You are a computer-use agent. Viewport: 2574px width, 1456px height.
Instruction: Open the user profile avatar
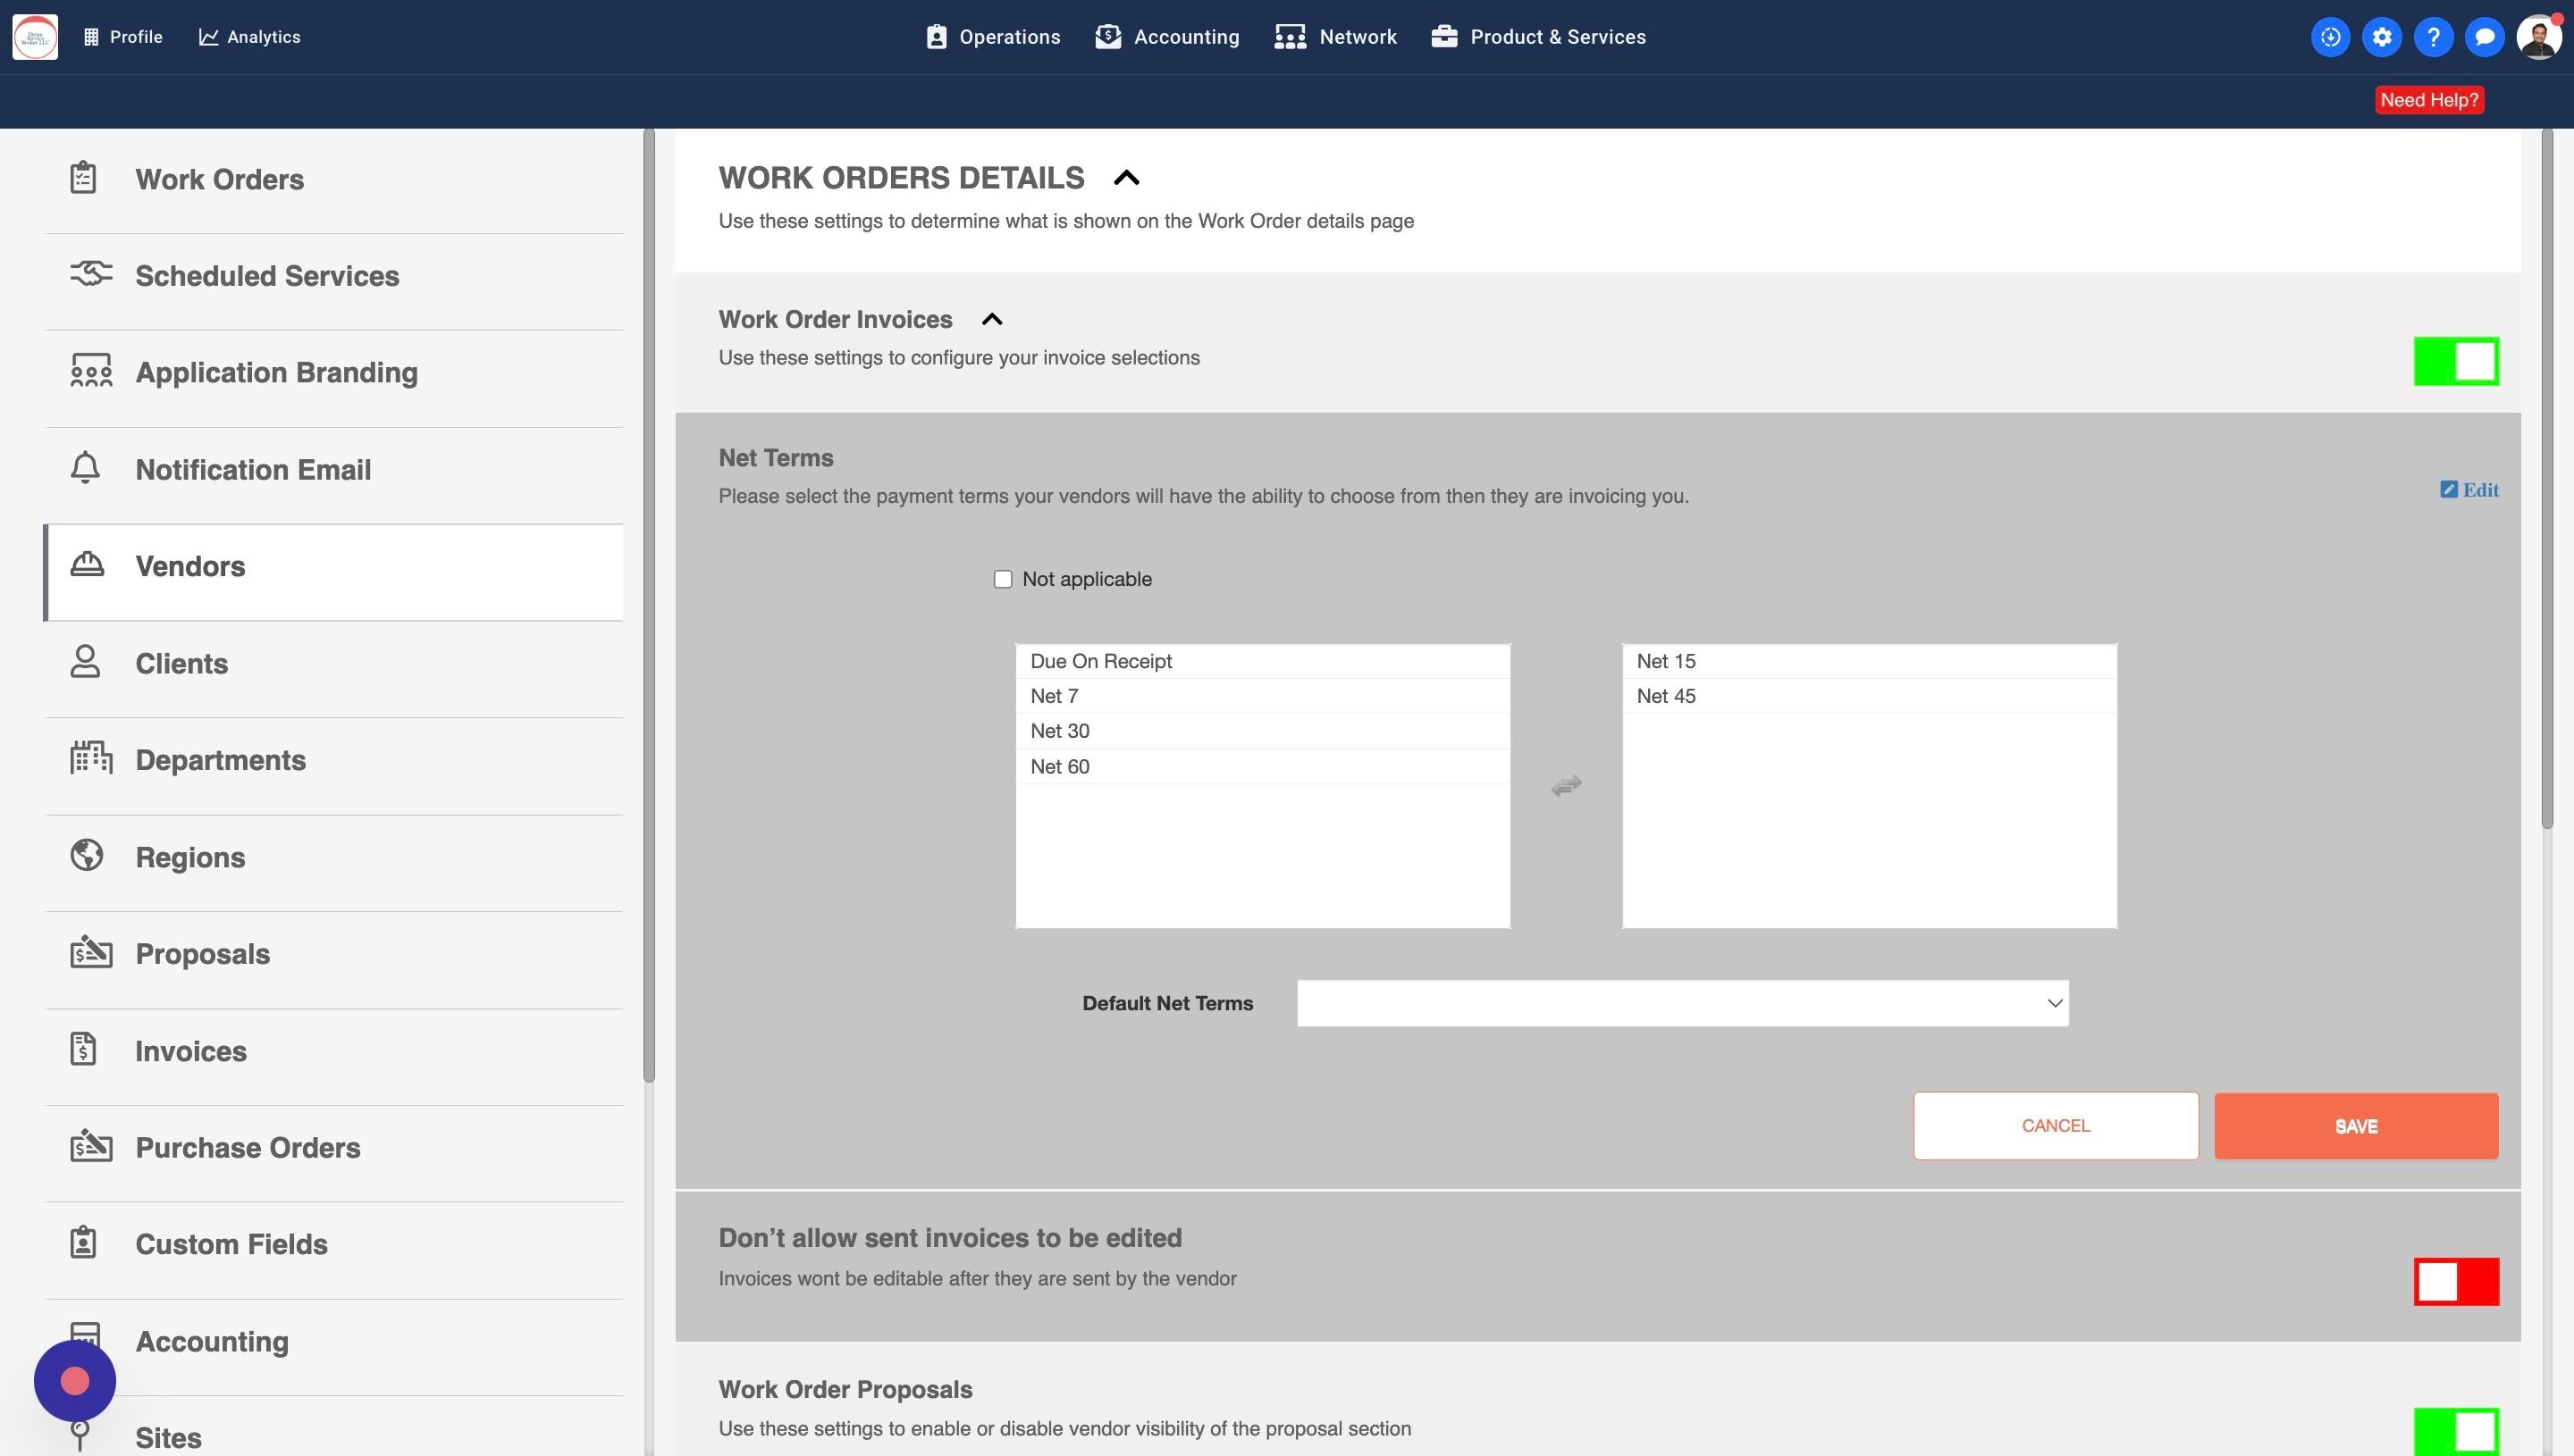(2538, 37)
